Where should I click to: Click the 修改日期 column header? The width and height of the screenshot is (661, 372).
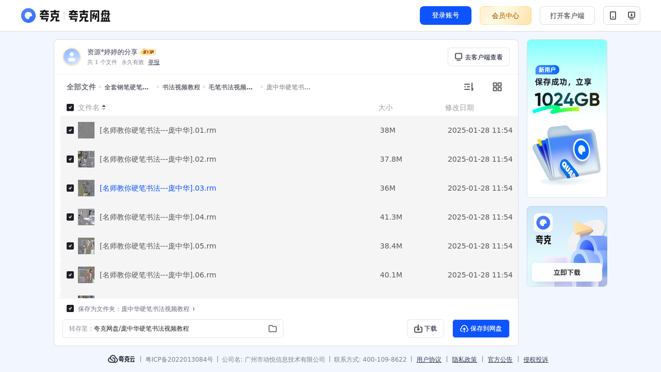pyautogui.click(x=460, y=107)
